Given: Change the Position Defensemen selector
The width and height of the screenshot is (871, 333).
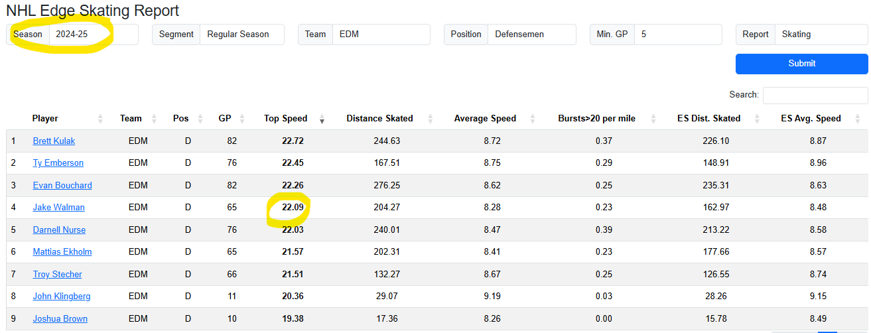Looking at the screenshot, I should click(x=531, y=34).
